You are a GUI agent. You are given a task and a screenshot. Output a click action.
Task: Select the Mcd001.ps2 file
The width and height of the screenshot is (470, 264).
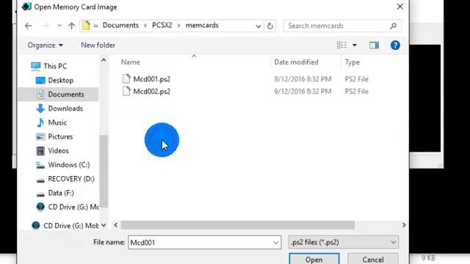[152, 79]
